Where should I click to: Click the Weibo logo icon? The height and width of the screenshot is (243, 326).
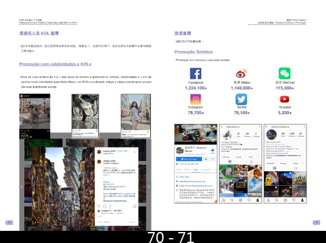241,74
